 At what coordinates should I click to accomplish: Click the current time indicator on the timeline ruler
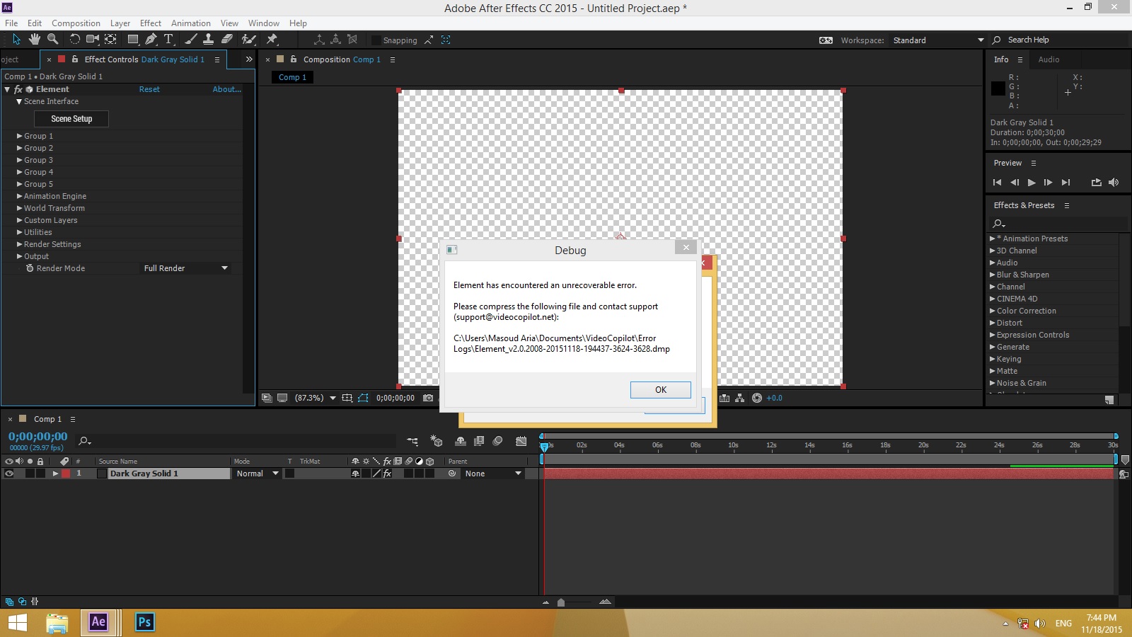pyautogui.click(x=544, y=446)
